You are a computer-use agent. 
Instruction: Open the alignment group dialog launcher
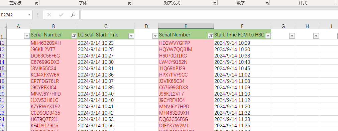click(x=215, y=3)
